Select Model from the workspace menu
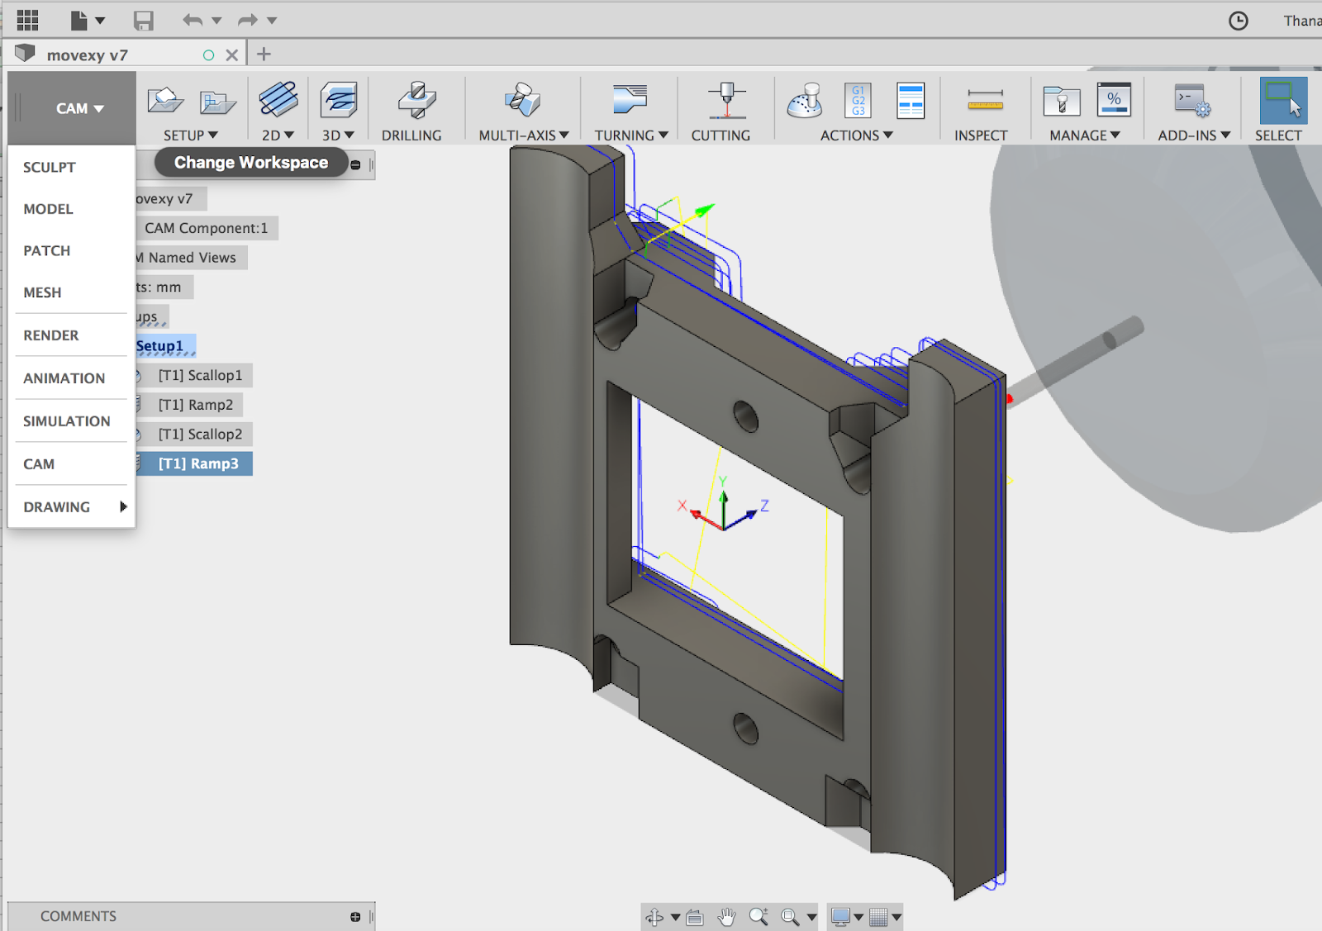The height and width of the screenshot is (931, 1322). point(48,208)
